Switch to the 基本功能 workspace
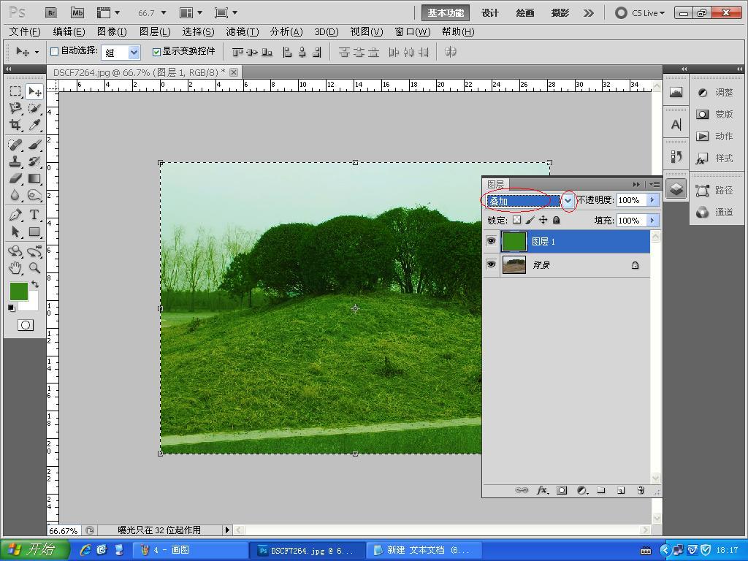The image size is (748, 561). click(446, 13)
